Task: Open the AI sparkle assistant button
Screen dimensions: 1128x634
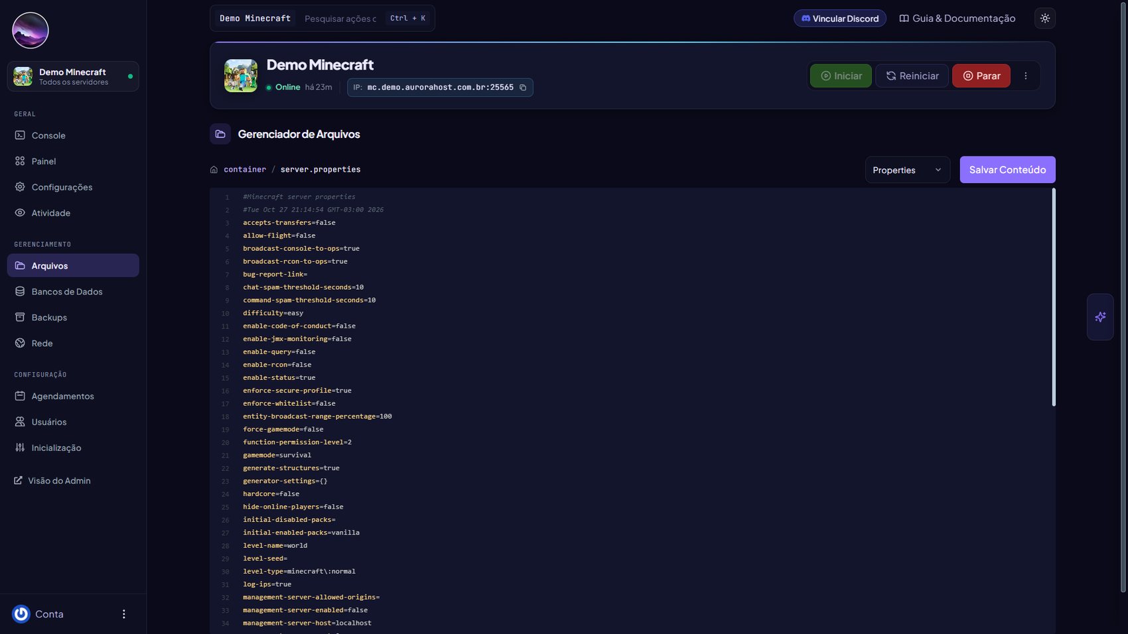Action: point(1099,317)
